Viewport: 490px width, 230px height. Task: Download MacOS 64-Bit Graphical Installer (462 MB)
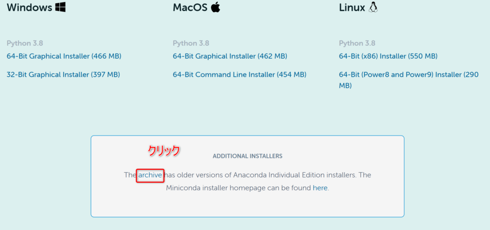click(230, 56)
